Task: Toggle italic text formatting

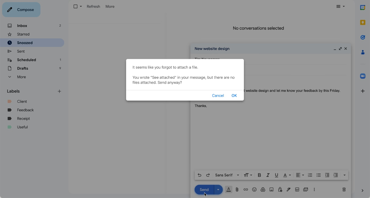Action: point(268,175)
